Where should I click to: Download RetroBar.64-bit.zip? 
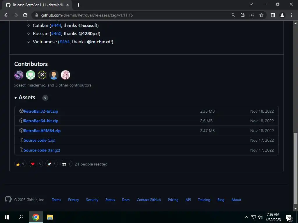pos(41,121)
